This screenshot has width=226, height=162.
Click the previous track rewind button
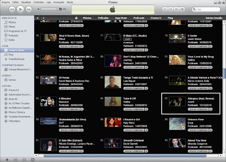[12, 10]
